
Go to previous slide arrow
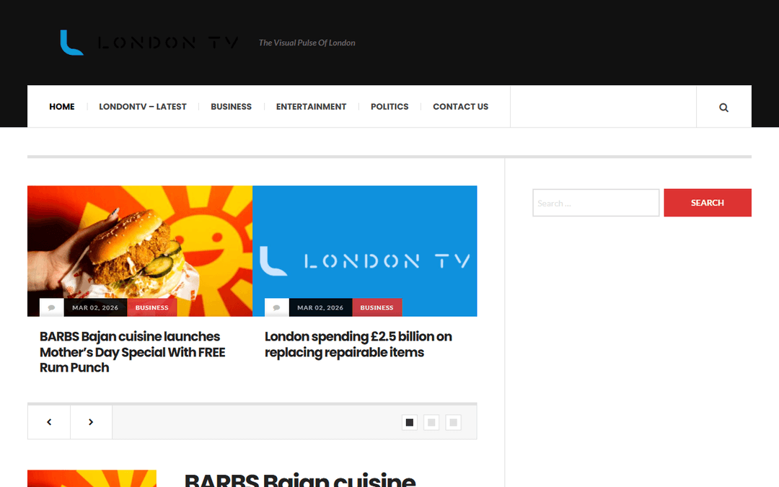tap(49, 422)
